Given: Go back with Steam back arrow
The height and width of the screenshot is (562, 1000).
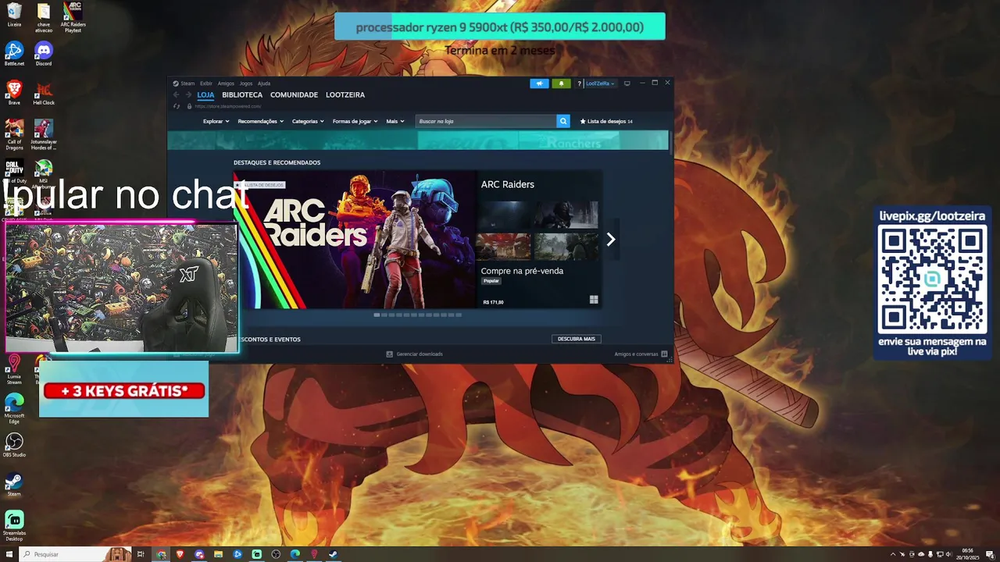Looking at the screenshot, I should pos(176,94).
